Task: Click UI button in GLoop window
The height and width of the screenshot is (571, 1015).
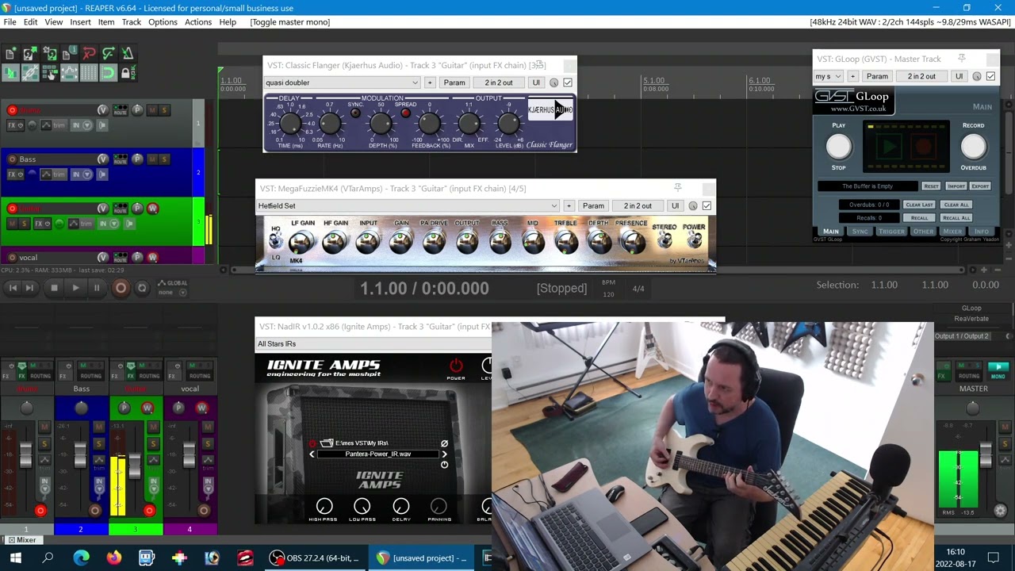Action: coord(959,76)
